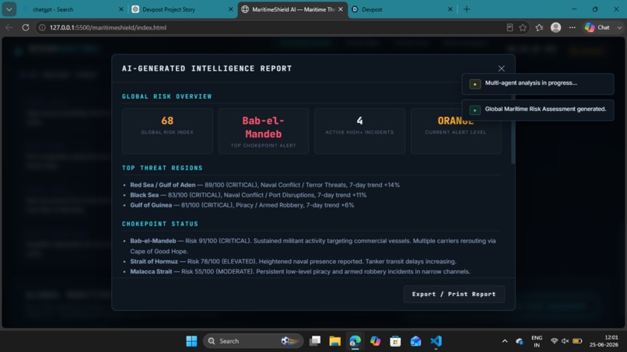The image size is (627, 352).
Task: Open the favorites list
Action: (x=539, y=27)
